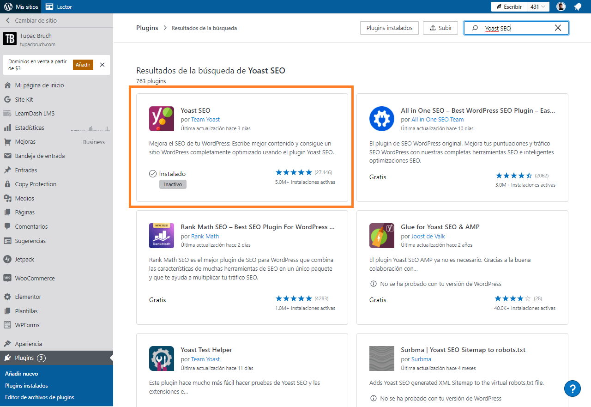Viewport: 591px width, 407px height.
Task: Click the WordPress logo next to Mis sitios
Action: (x=8, y=6)
